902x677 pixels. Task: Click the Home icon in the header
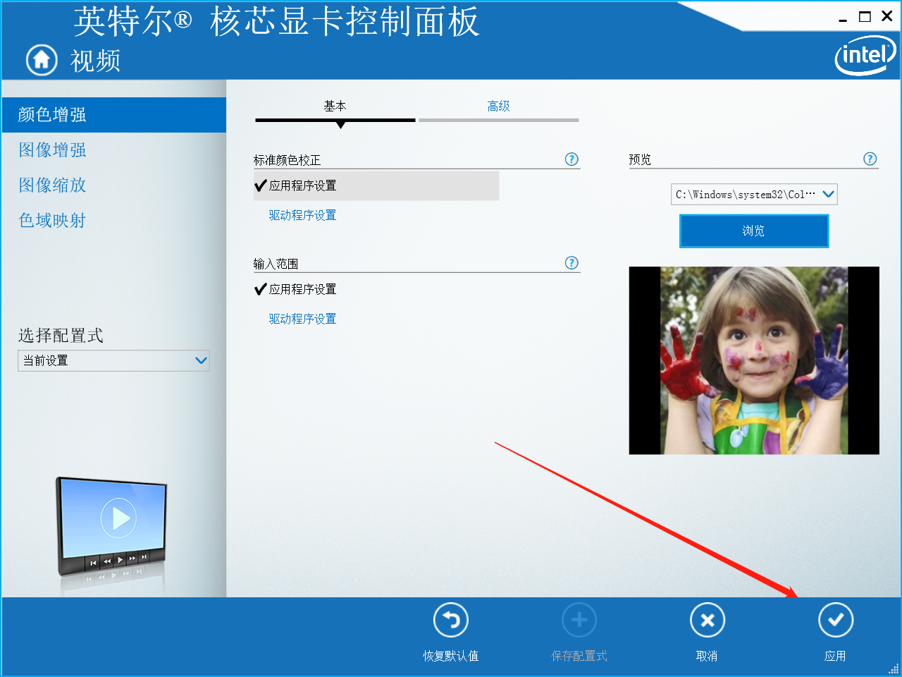pos(41,60)
